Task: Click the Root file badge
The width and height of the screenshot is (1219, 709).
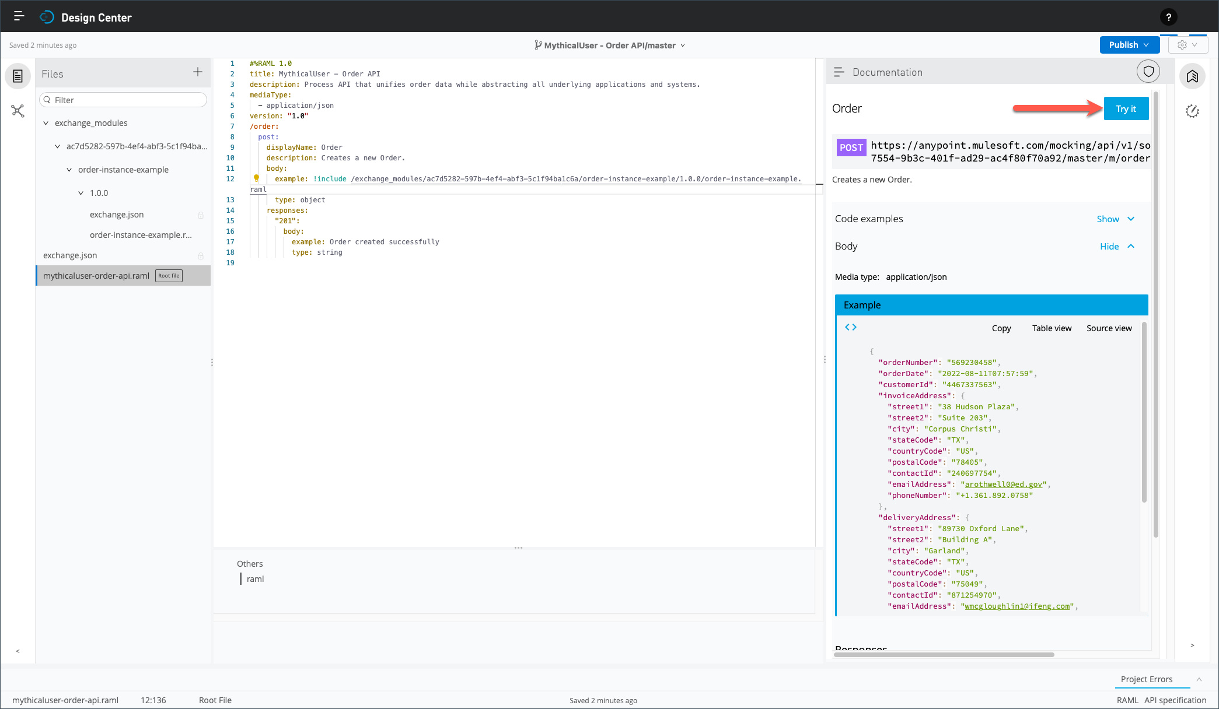Action: (x=169, y=276)
